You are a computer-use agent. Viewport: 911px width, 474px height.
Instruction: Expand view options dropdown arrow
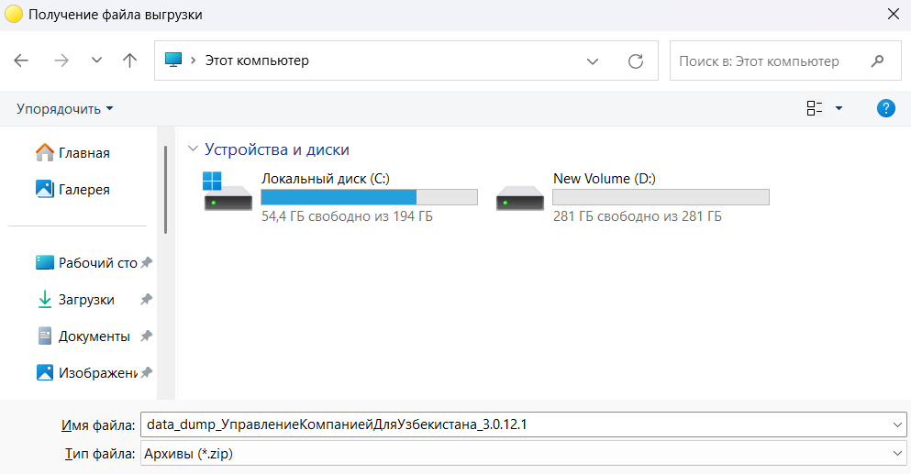[839, 109]
